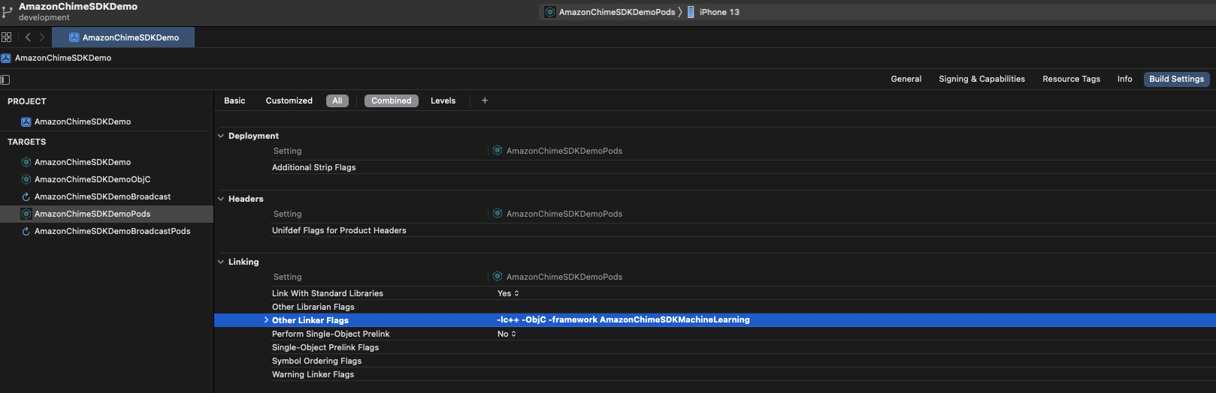Select the AmazonChimeSDKDemoPods target
This screenshot has height=393, width=1216.
point(107,214)
